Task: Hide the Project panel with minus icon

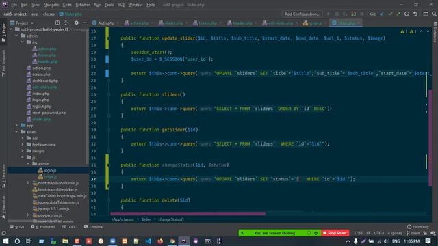Action: [x=85, y=23]
